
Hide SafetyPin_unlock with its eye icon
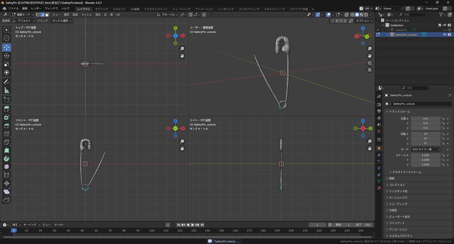pyautogui.click(x=444, y=35)
